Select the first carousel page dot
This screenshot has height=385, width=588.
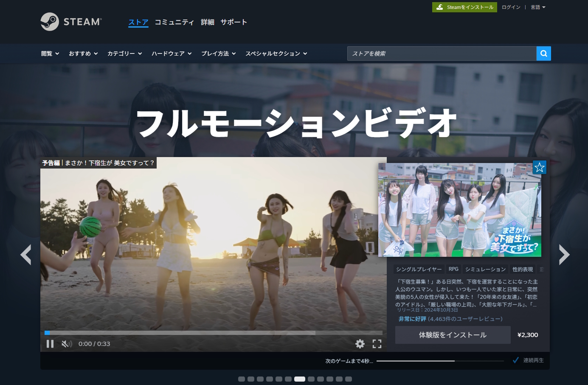(x=242, y=379)
